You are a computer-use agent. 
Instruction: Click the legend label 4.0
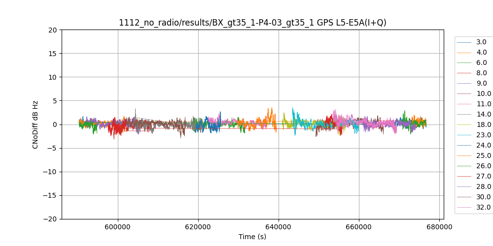[x=481, y=53]
